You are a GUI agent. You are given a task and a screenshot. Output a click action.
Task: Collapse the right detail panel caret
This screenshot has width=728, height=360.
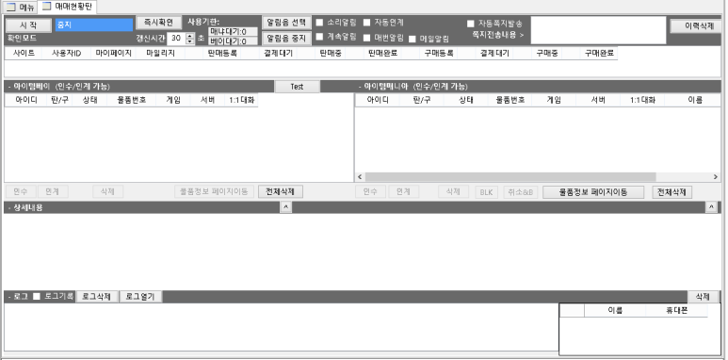(711, 207)
